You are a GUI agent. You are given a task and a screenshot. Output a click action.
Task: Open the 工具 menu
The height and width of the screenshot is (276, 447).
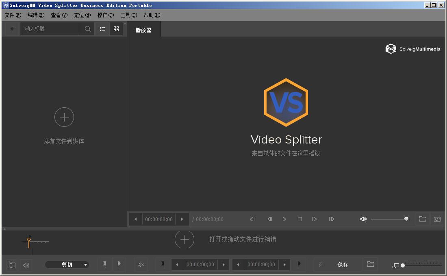128,15
